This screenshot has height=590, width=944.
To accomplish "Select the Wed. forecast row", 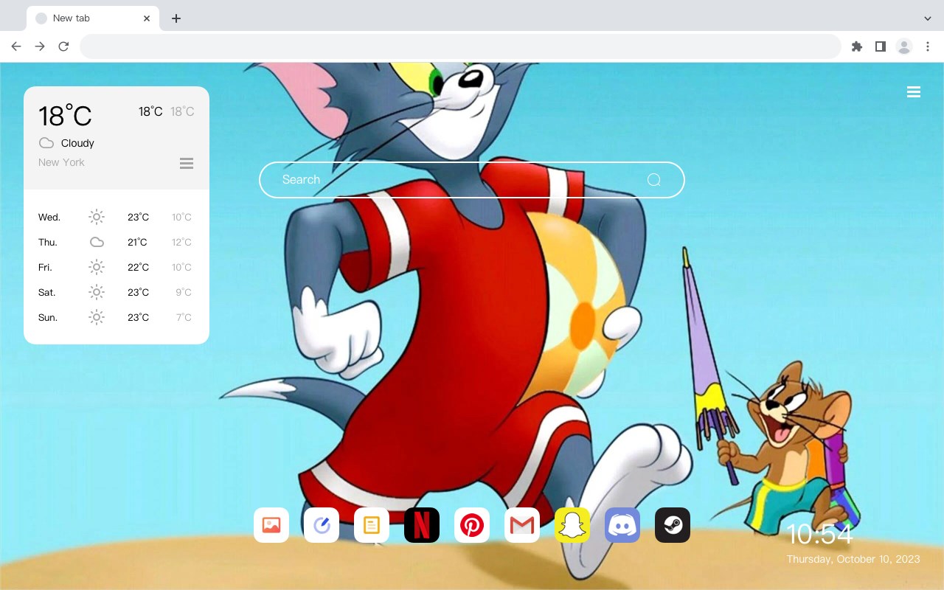I will click(117, 217).
